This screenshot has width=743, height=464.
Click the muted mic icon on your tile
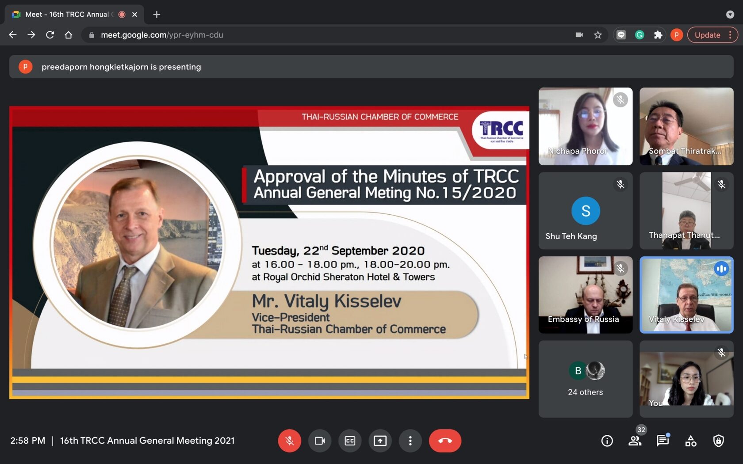pyautogui.click(x=721, y=352)
